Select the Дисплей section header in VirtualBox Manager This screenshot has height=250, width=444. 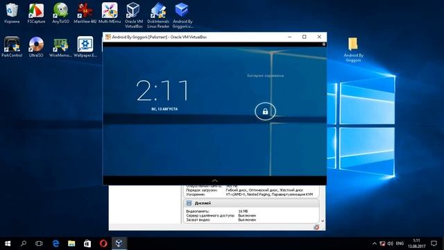[x=251, y=203]
